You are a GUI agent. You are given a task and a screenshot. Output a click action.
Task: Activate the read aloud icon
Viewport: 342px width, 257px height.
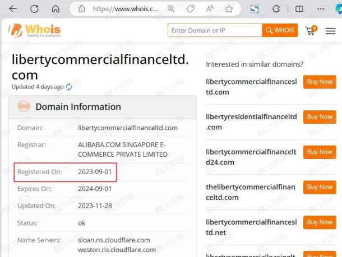click(x=210, y=9)
